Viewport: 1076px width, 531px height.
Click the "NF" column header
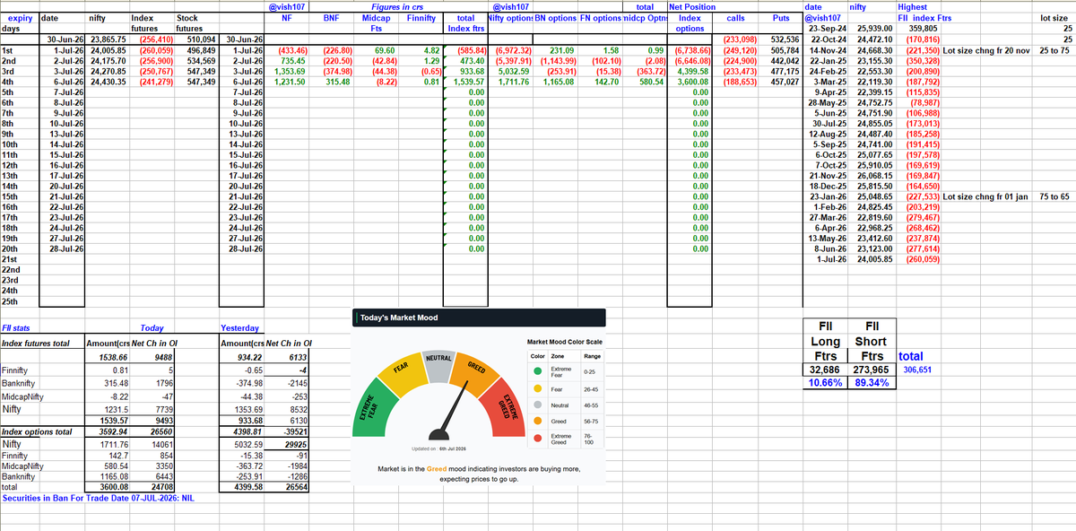pyautogui.click(x=286, y=18)
